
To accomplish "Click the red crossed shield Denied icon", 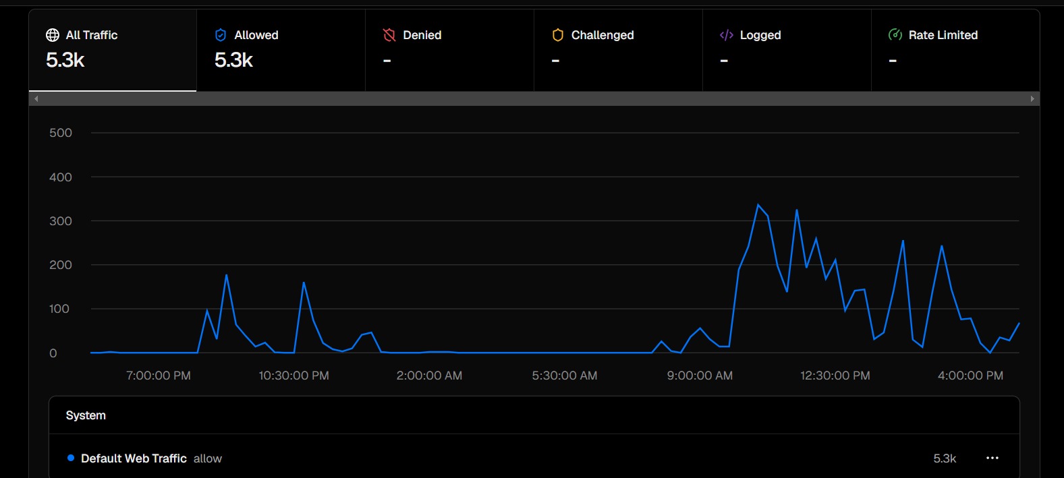I will point(389,35).
